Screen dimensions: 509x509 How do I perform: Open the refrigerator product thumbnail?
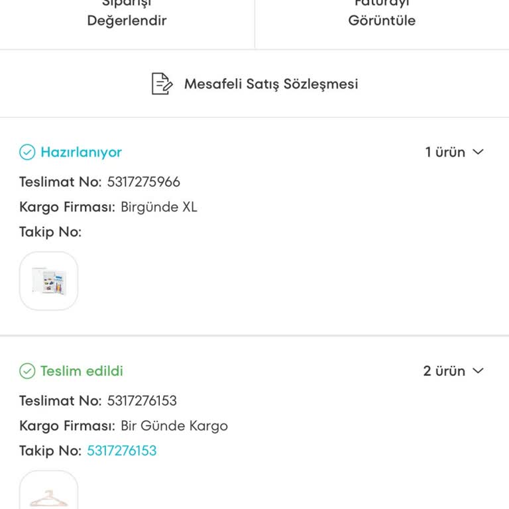(49, 281)
